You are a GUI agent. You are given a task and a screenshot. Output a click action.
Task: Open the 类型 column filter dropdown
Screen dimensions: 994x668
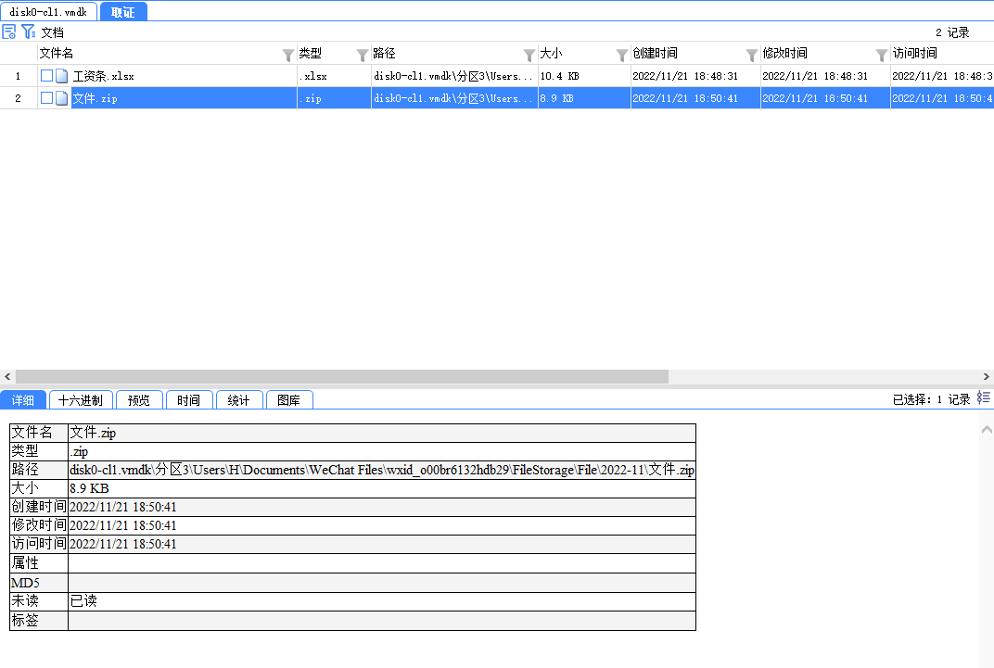pos(363,55)
